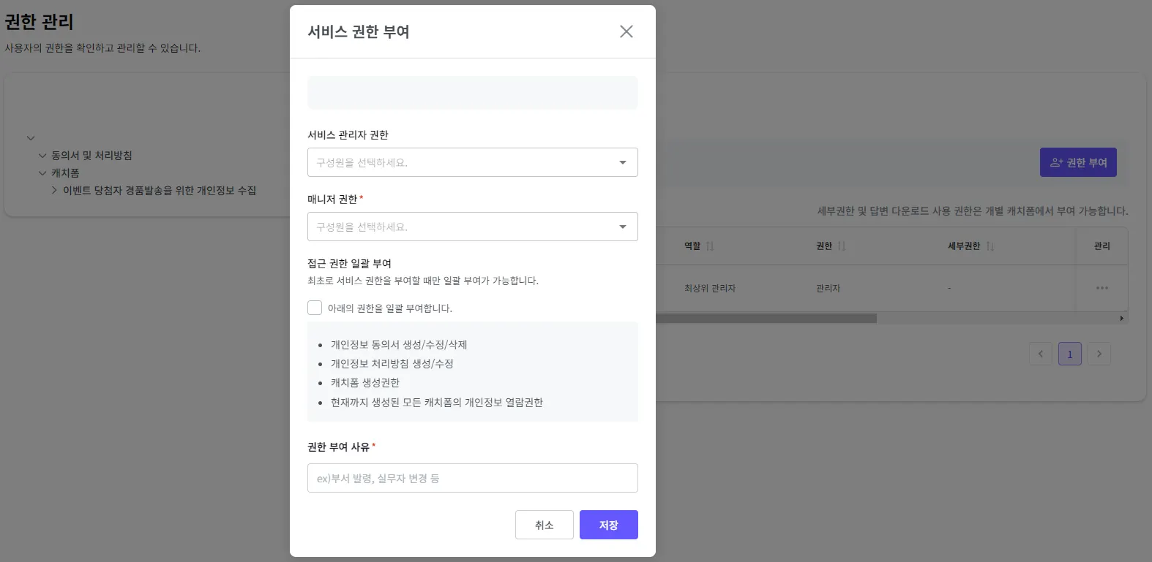Open the 매니저 권한 member dropdown
The width and height of the screenshot is (1152, 562).
(x=472, y=227)
